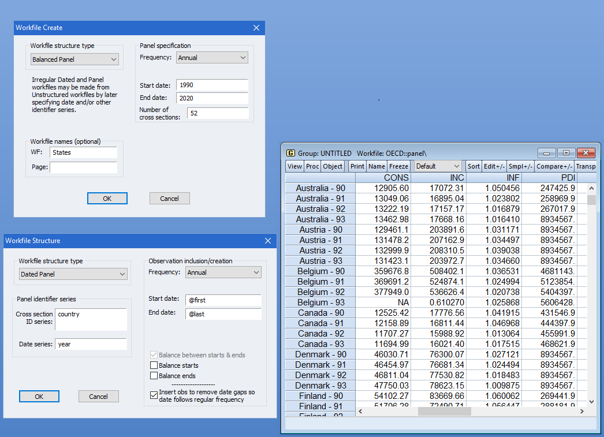The width and height of the screenshot is (604, 437).
Task: Click the Sort toolbar button
Action: click(x=473, y=166)
